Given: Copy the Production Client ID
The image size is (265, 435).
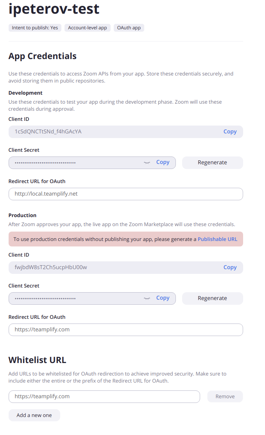Looking at the screenshot, I should (230, 267).
